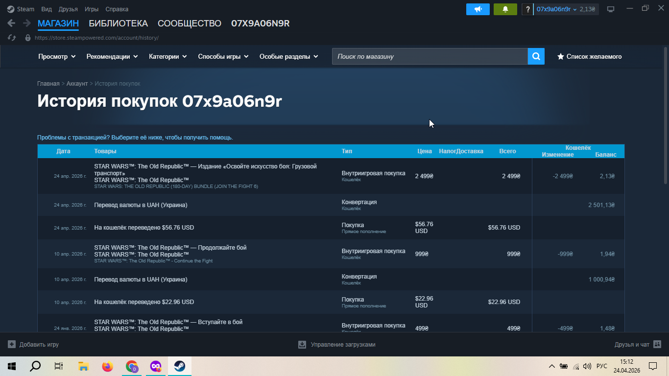
Task: Open the Вид menu
Action: coord(47,9)
